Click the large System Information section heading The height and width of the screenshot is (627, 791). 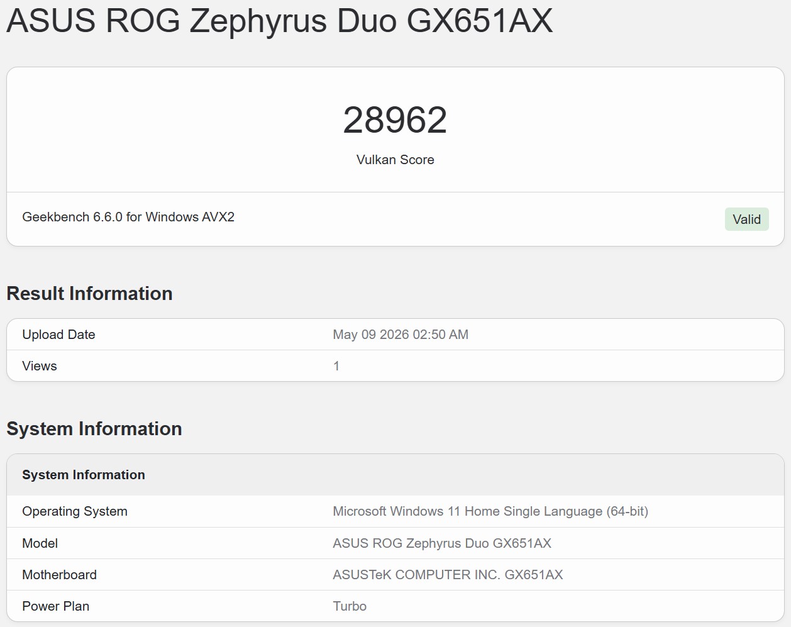[x=94, y=429]
